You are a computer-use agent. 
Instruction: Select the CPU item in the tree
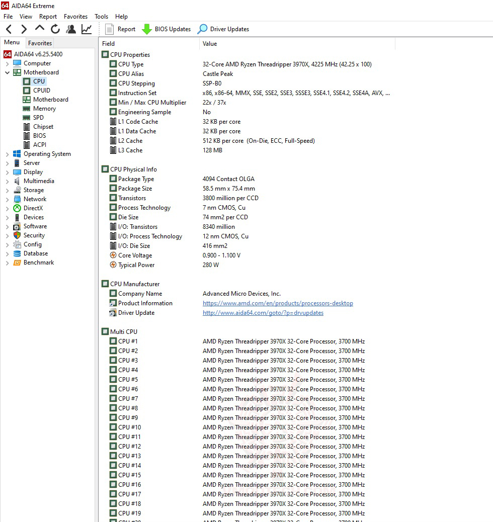pos(39,81)
